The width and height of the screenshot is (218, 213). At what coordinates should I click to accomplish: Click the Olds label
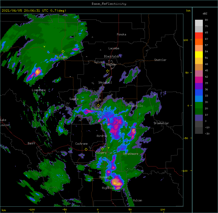pos(98,100)
